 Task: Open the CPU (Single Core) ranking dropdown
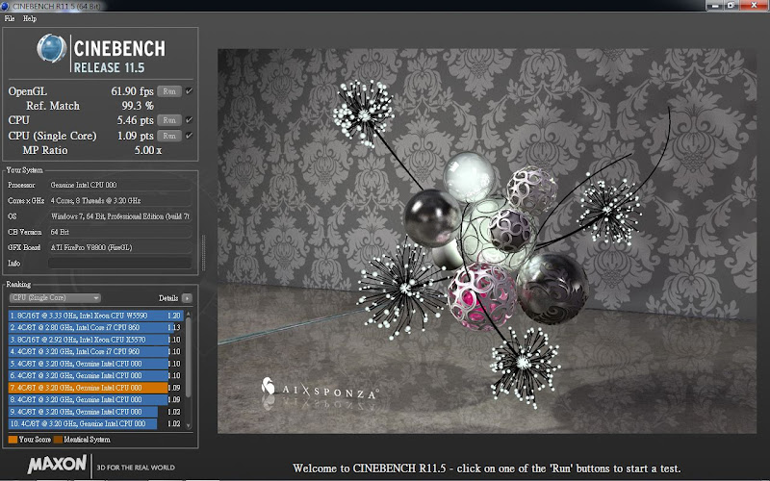click(55, 298)
